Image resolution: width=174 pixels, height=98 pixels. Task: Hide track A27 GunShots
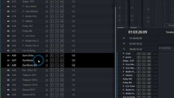[8, 60]
